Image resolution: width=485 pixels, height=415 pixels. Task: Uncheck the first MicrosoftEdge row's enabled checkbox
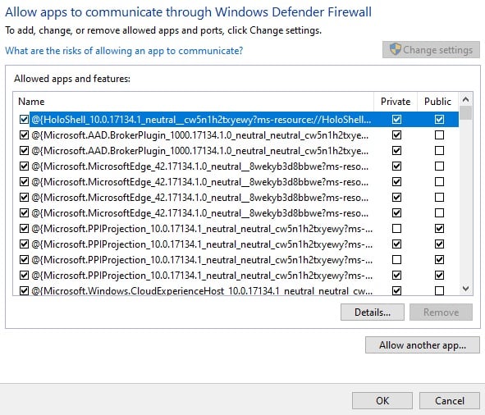pos(24,166)
